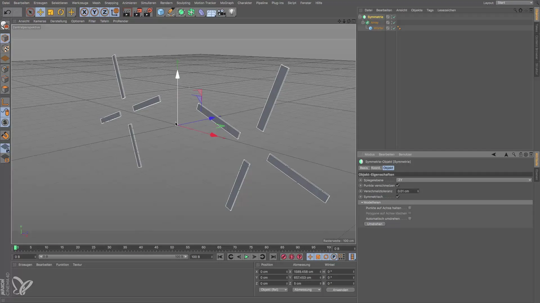Select the Scale tool
The height and width of the screenshot is (303, 540).
coord(51,12)
